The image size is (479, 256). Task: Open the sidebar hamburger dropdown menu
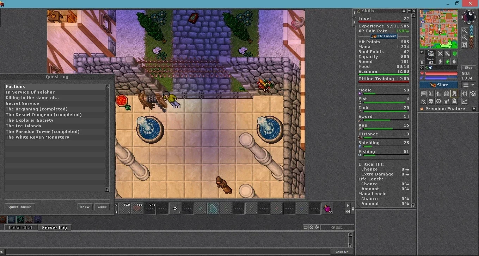point(469,85)
